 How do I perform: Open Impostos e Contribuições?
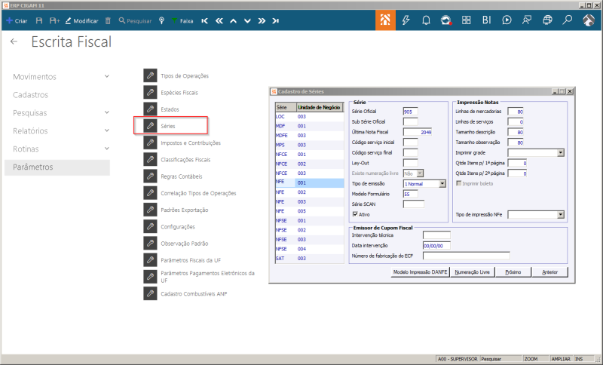(182, 143)
